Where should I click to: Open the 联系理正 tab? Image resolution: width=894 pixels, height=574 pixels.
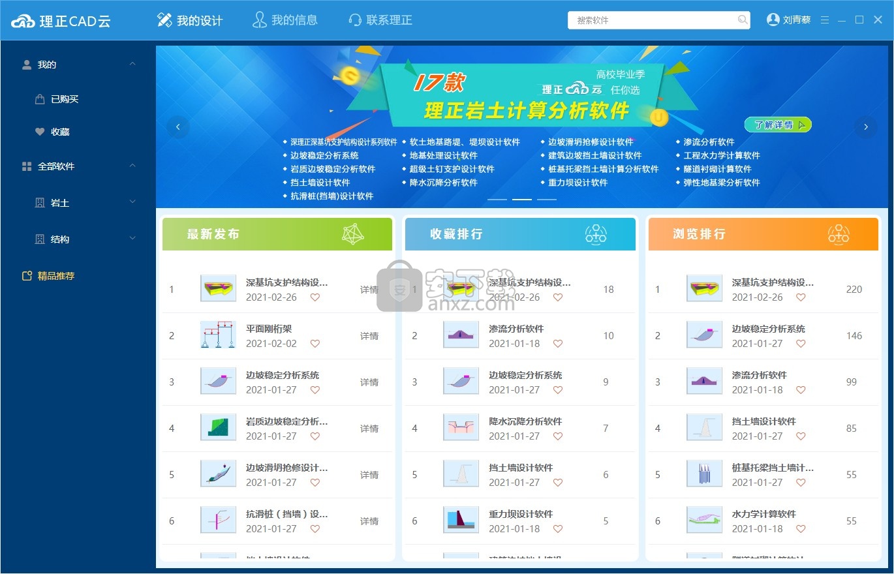(x=380, y=20)
